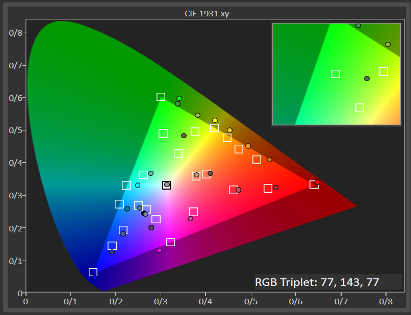Select the dark green dot under green measurement

(178, 104)
